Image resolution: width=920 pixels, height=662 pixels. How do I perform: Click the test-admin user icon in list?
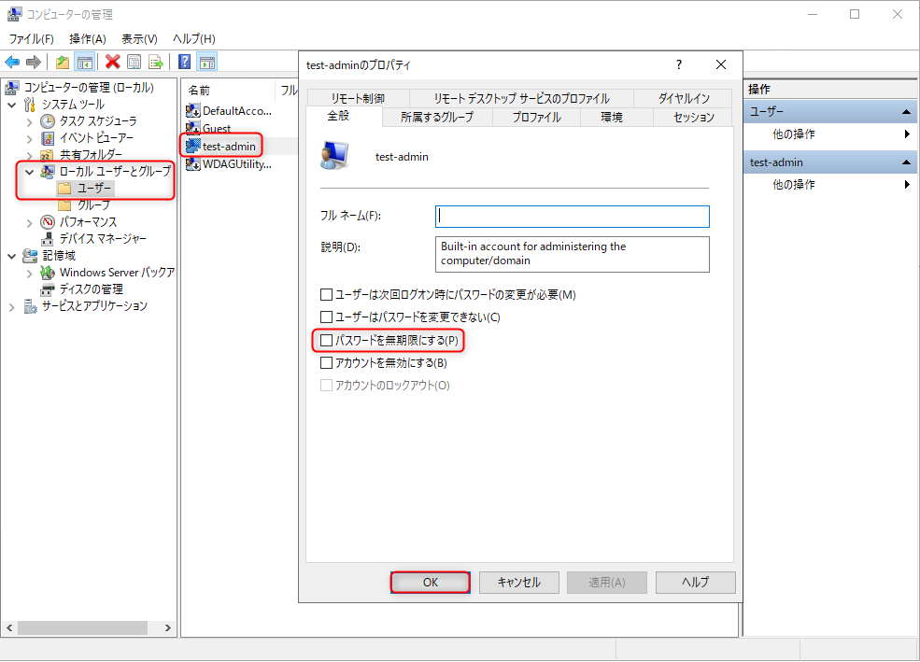coord(193,146)
